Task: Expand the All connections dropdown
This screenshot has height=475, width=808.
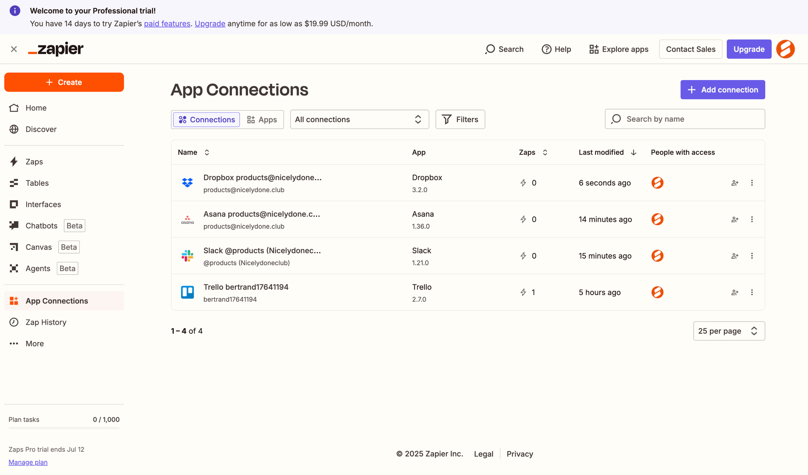Action: (x=359, y=119)
